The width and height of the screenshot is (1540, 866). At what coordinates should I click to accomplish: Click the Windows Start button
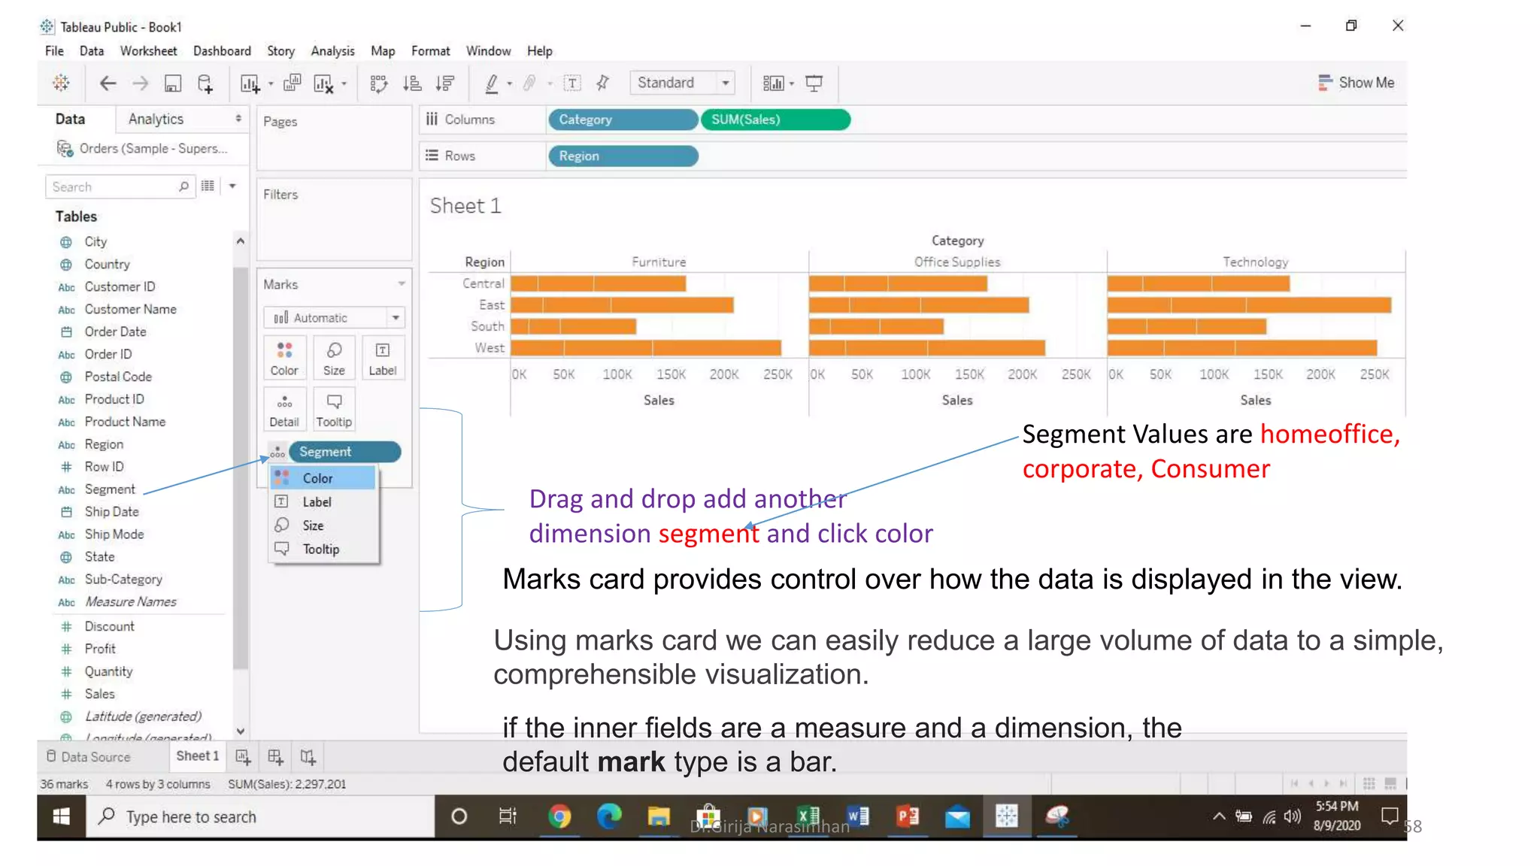pos(62,816)
